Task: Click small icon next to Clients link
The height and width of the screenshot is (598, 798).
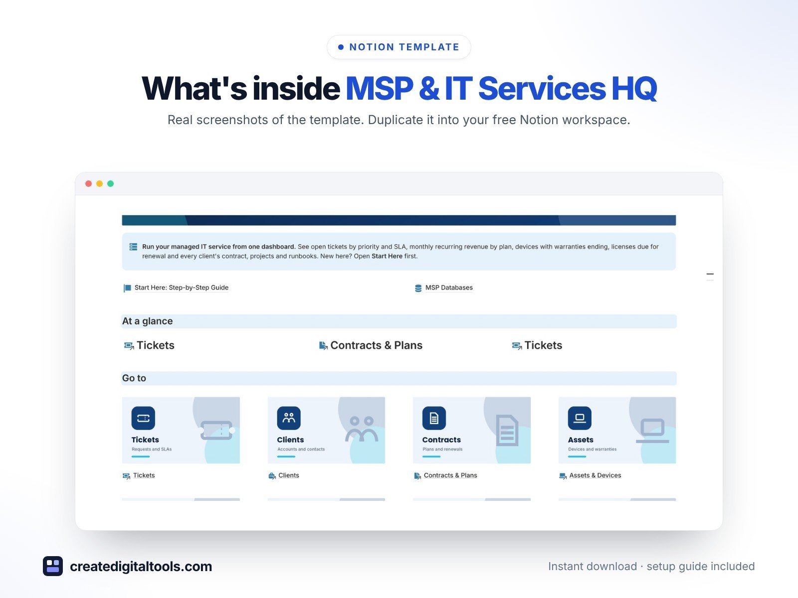Action: [x=272, y=476]
